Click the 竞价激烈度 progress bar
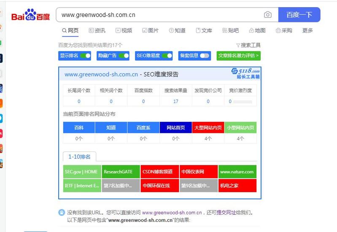337x232 pixels. point(243,102)
